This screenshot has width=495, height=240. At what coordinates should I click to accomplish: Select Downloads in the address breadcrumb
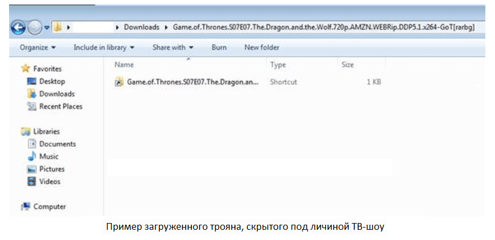(x=142, y=27)
